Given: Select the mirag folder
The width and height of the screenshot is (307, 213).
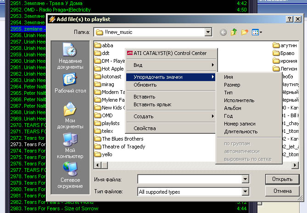Looking at the screenshot, I should click(104, 84).
